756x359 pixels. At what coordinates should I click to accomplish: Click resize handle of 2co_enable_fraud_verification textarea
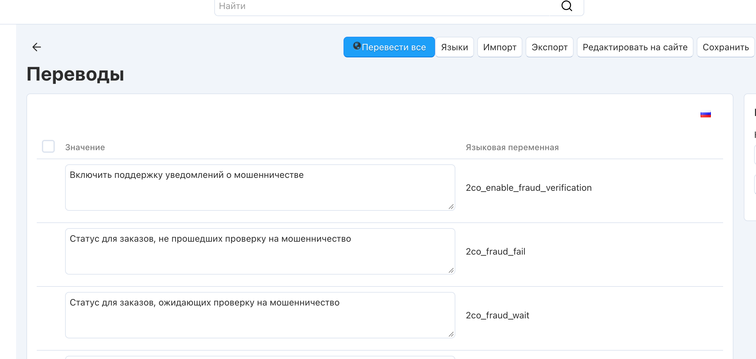[x=451, y=207]
